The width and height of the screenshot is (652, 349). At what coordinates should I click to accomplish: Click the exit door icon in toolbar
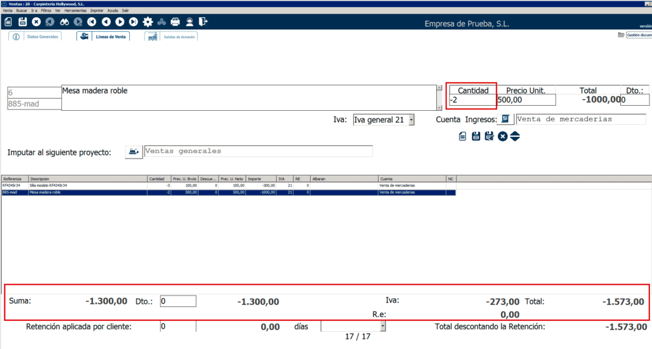[203, 22]
